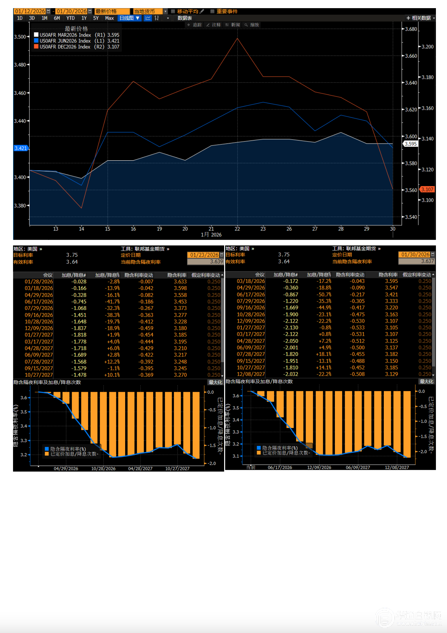Toggle the 重要事件 checkbox
Screen dimensions: 447x633
[x=212, y=11]
